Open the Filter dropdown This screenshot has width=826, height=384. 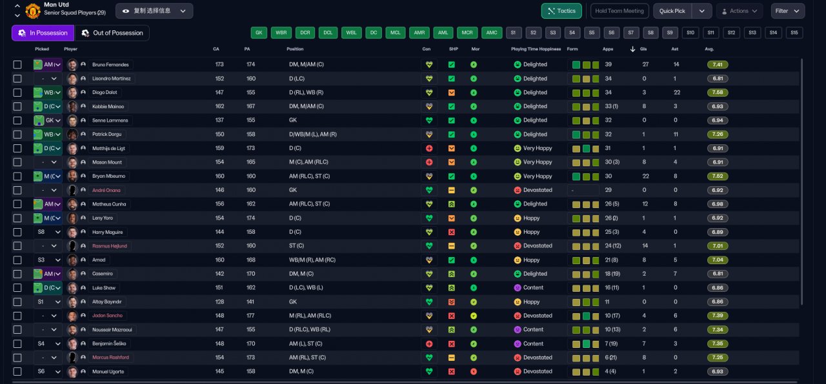788,11
